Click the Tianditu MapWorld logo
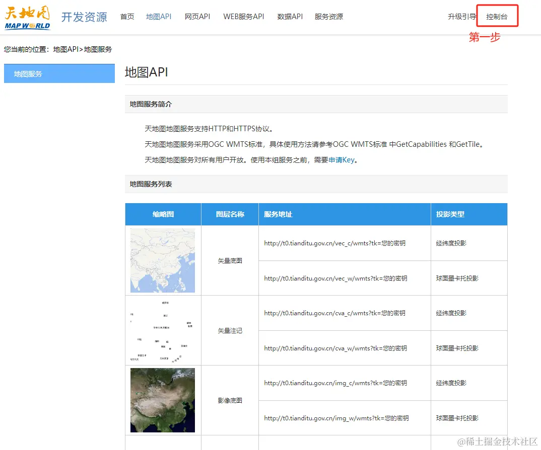Viewport: 541px width, 450px height. coord(27,18)
